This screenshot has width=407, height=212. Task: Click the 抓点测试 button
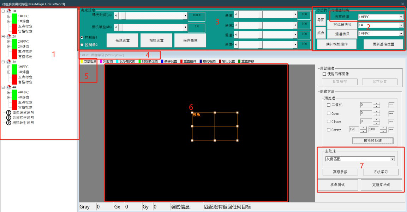pyautogui.click(x=337, y=185)
